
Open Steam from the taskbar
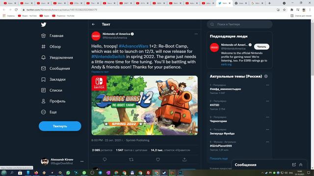pyautogui.click(x=164, y=173)
